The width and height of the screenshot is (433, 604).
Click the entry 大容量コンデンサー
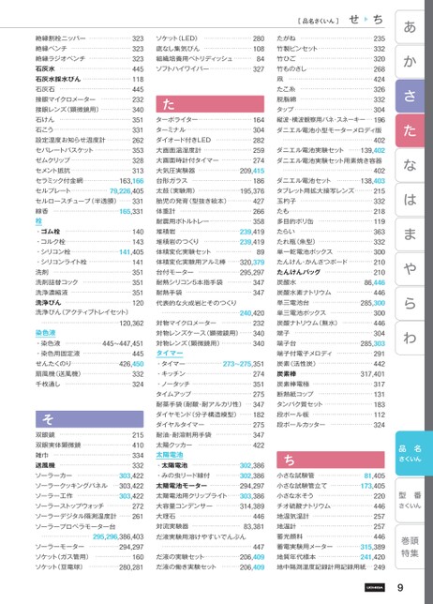[184, 506]
